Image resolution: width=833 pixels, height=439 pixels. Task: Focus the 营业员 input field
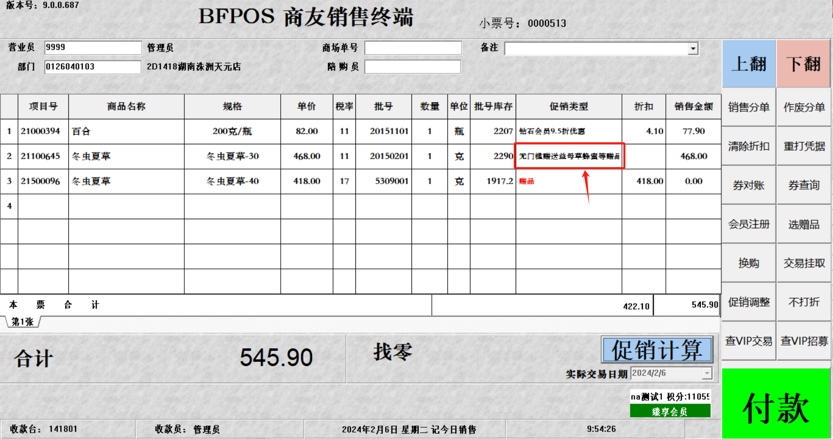93,47
